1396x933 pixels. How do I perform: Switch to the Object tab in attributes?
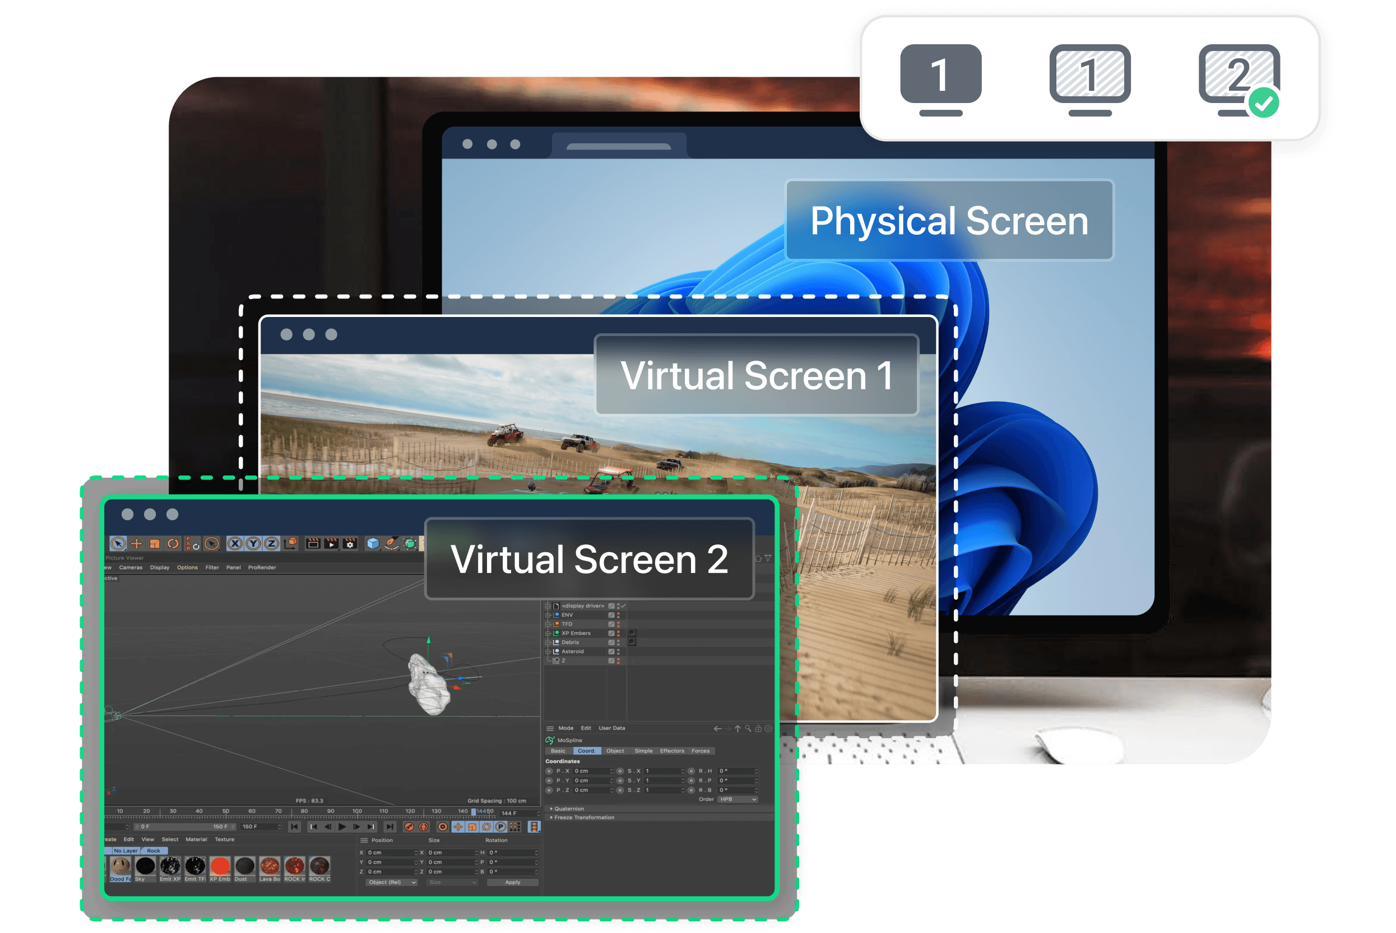coord(615,751)
